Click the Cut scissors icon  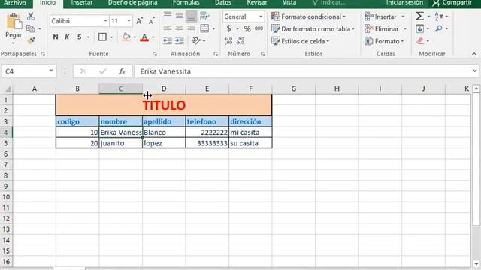point(31,16)
